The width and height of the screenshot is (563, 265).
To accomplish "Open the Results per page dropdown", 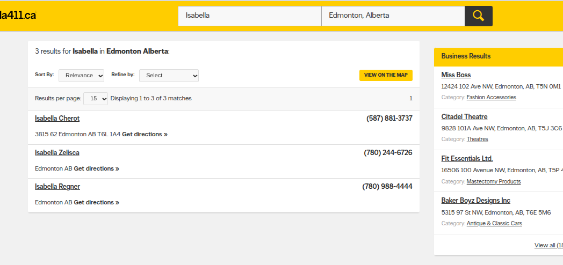I will pyautogui.click(x=96, y=98).
